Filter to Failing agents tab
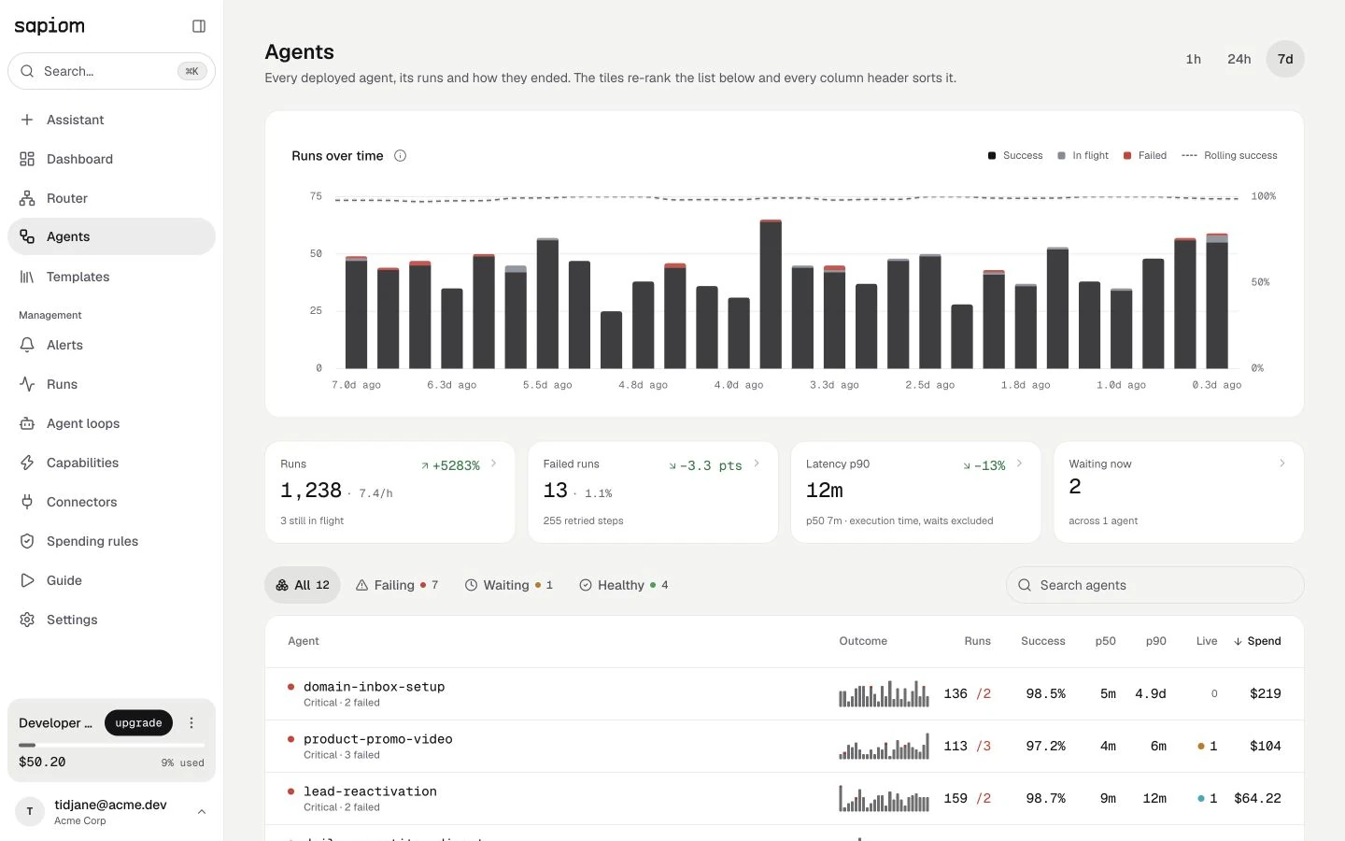 [397, 585]
